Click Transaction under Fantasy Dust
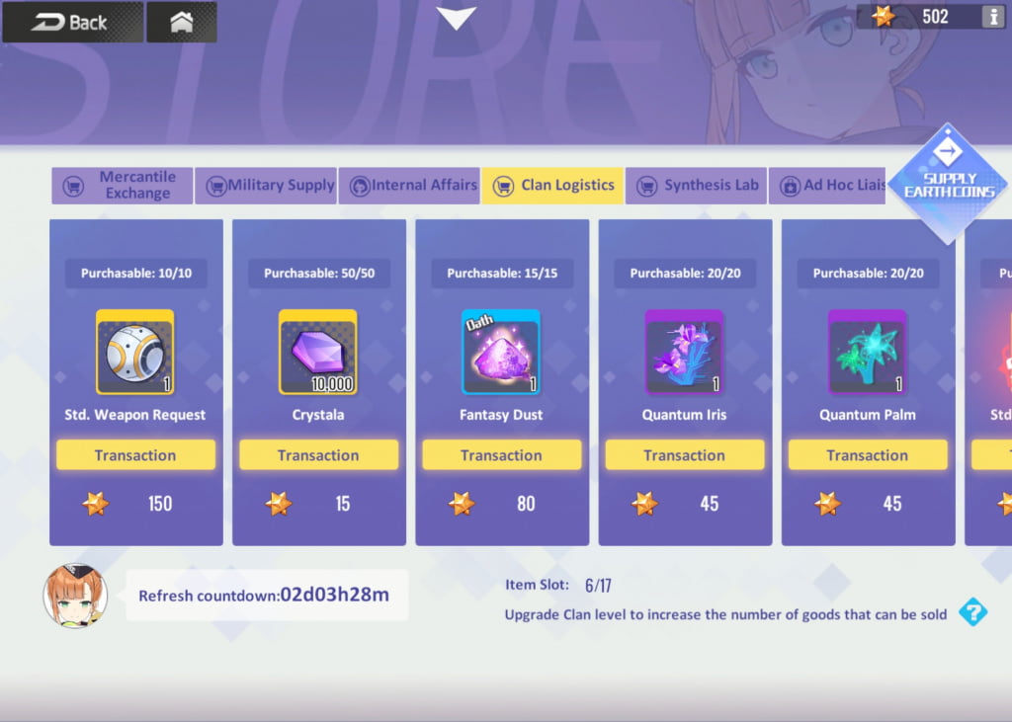The image size is (1012, 722). point(501,455)
